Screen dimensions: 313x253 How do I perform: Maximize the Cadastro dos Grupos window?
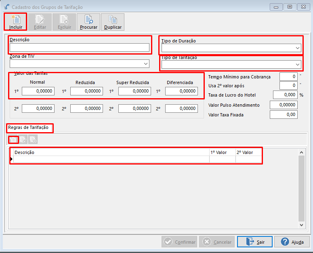pos(290,7)
